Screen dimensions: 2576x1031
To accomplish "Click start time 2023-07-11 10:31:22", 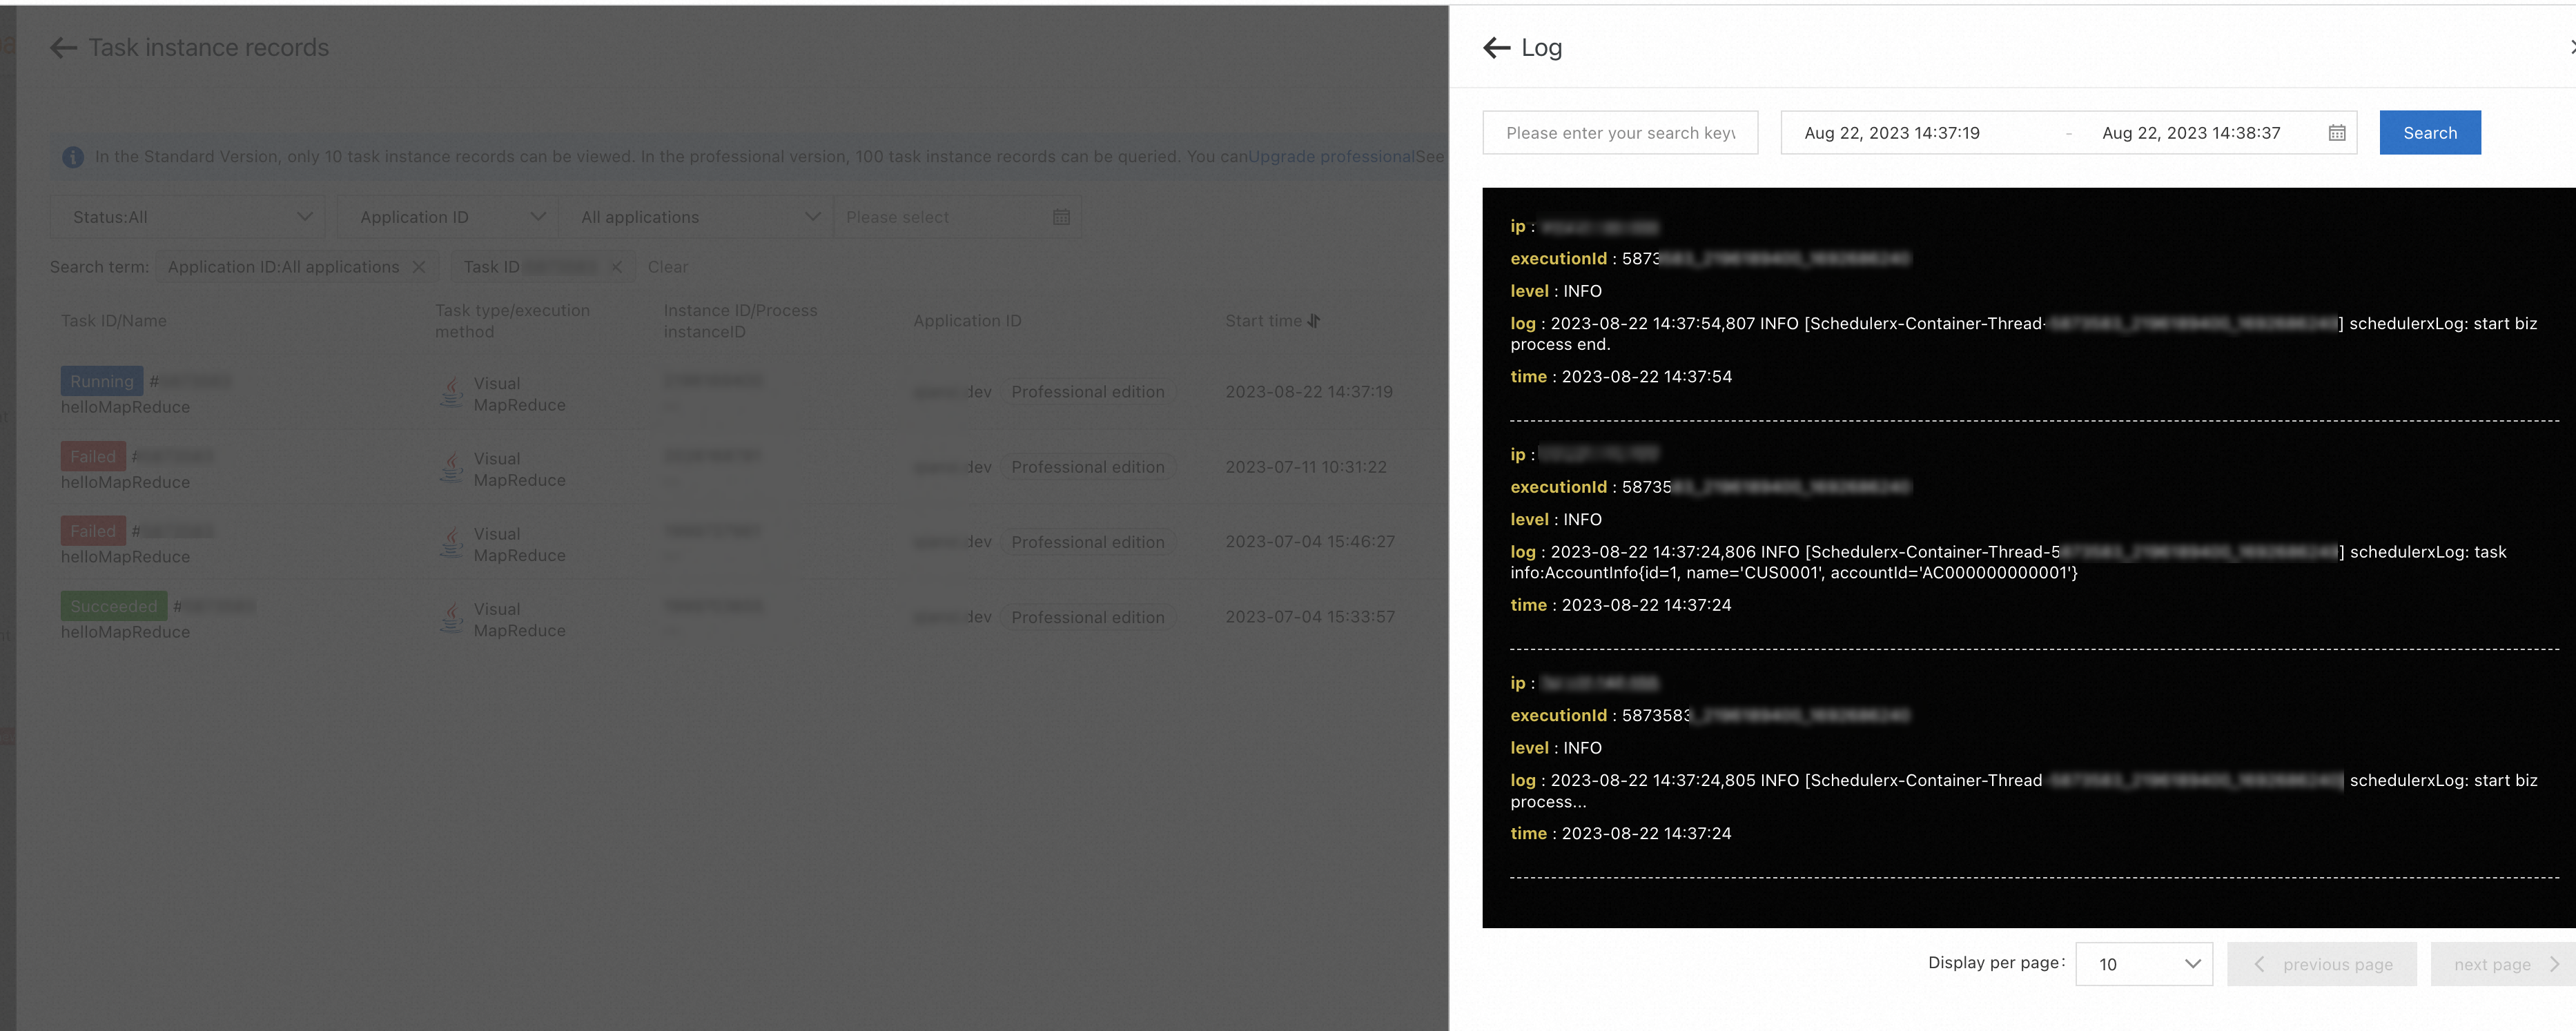I will 1306,467.
